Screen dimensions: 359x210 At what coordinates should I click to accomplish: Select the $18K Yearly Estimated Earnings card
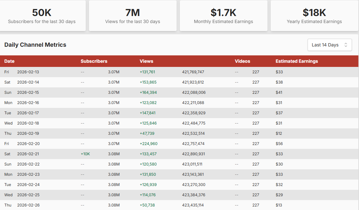[x=314, y=15]
